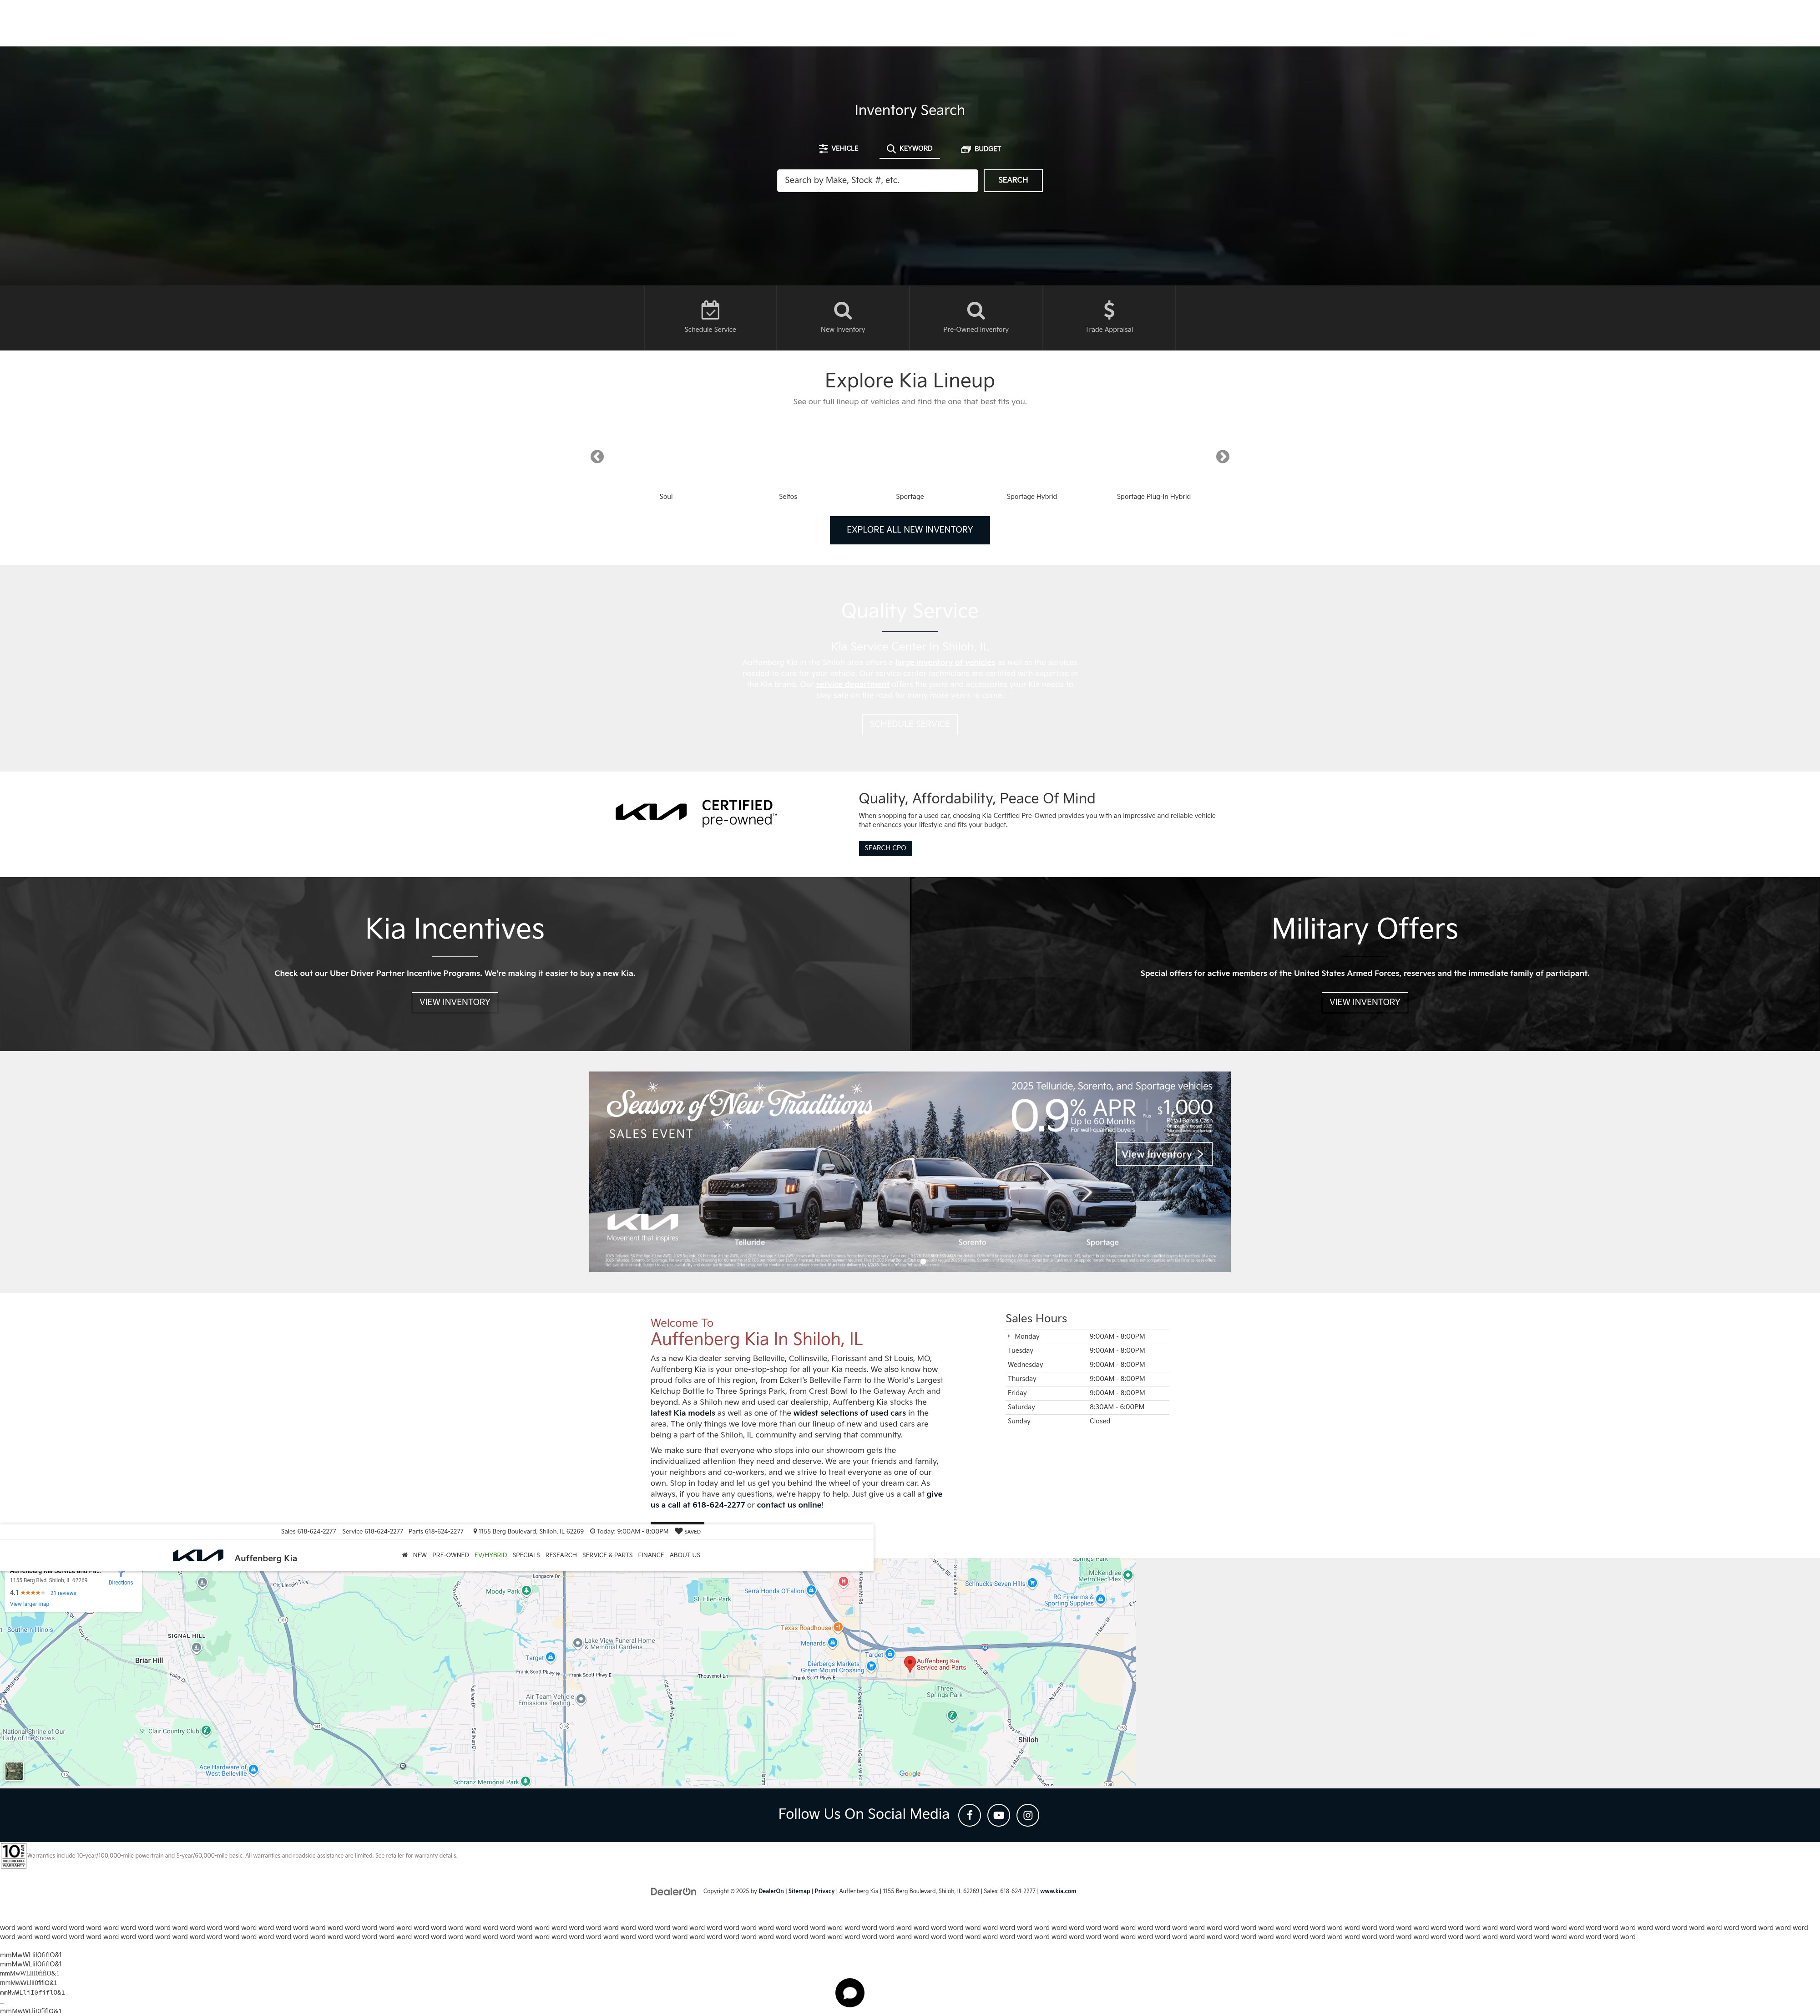Viewport: 1820px width, 2016px height.
Task: Click the Monday 9:00AM - 8:00PM hours row
Action: click(1087, 1336)
